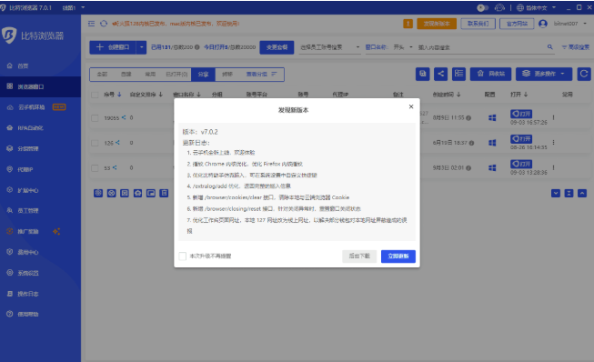The width and height of the screenshot is (594, 362).
Task: Click the 联系我们 contact button
Action: click(478, 24)
